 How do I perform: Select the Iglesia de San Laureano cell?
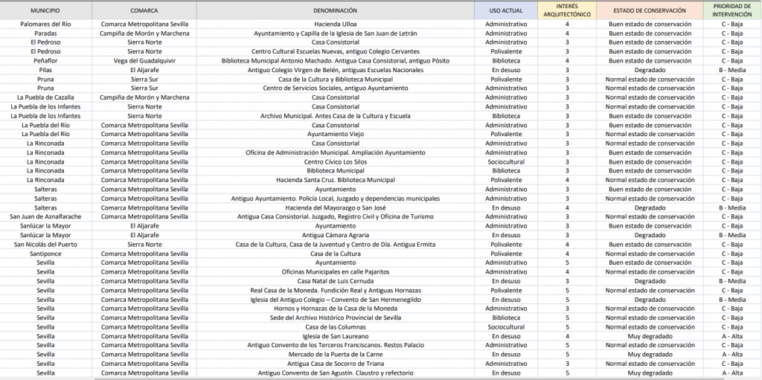tap(335, 336)
